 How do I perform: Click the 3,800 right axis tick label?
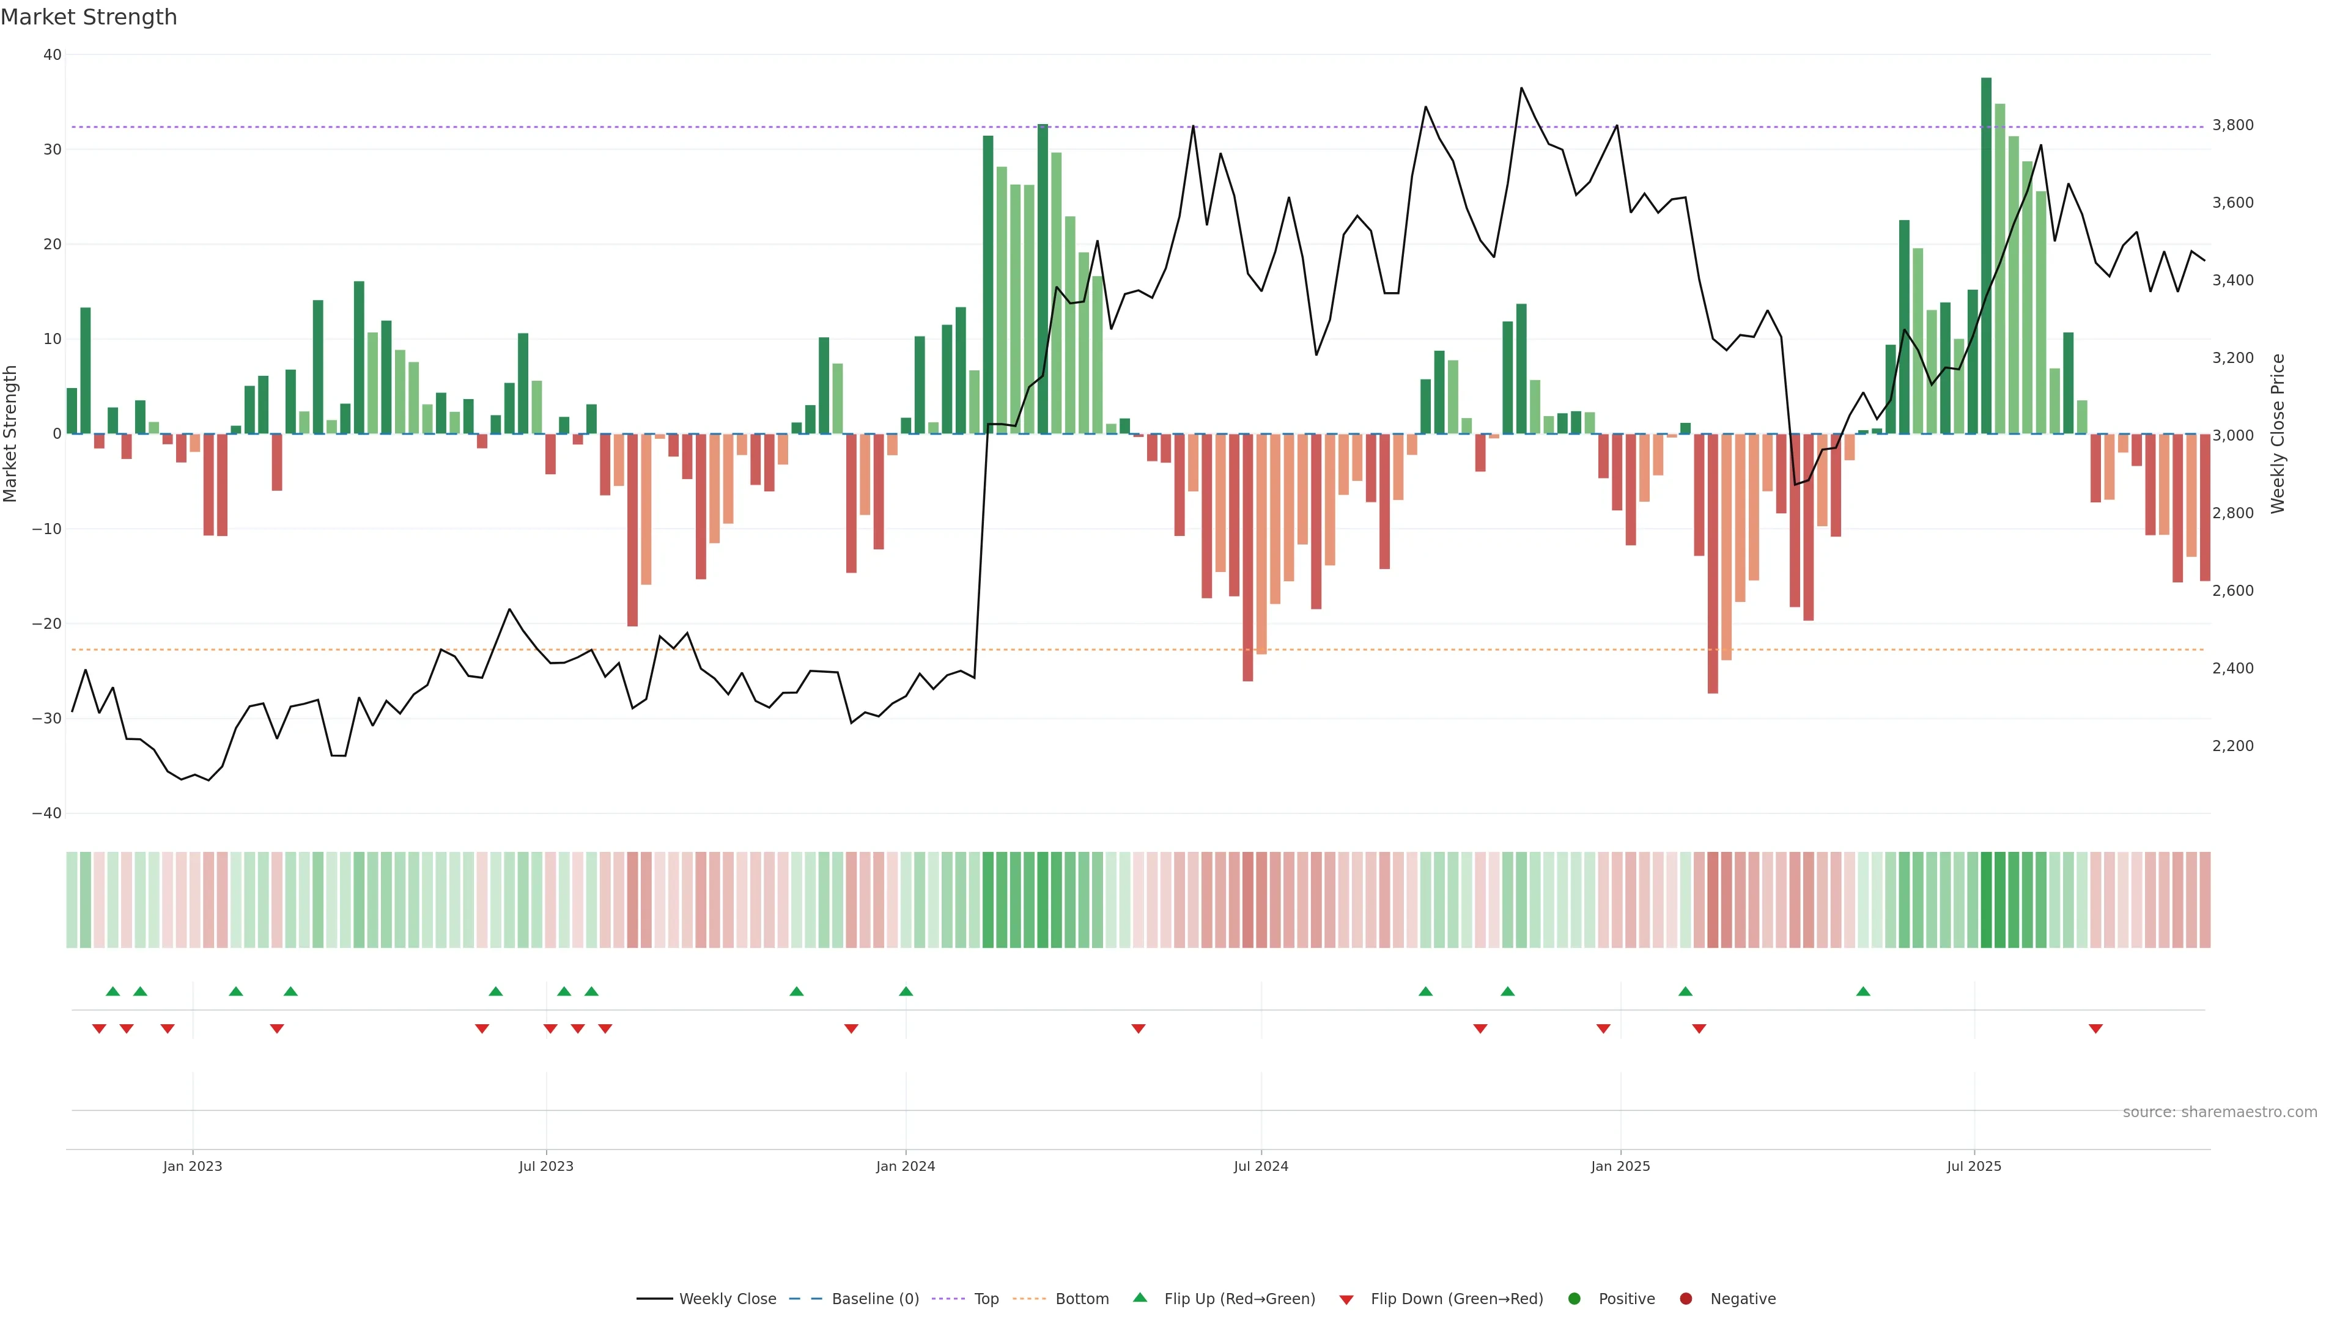coord(2232,126)
